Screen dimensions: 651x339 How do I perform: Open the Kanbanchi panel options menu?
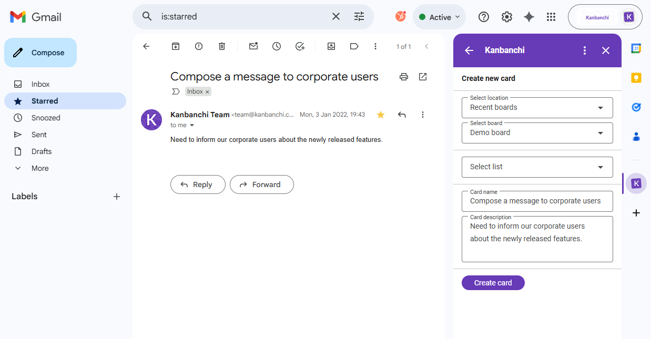(584, 50)
